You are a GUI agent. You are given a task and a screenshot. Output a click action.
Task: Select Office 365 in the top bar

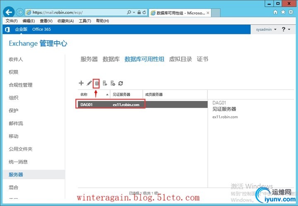pos(41,29)
